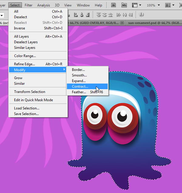Viewport: 182px width, 193px height.
Task: Choose Load Selection menu entry
Action: (x=38, y=108)
